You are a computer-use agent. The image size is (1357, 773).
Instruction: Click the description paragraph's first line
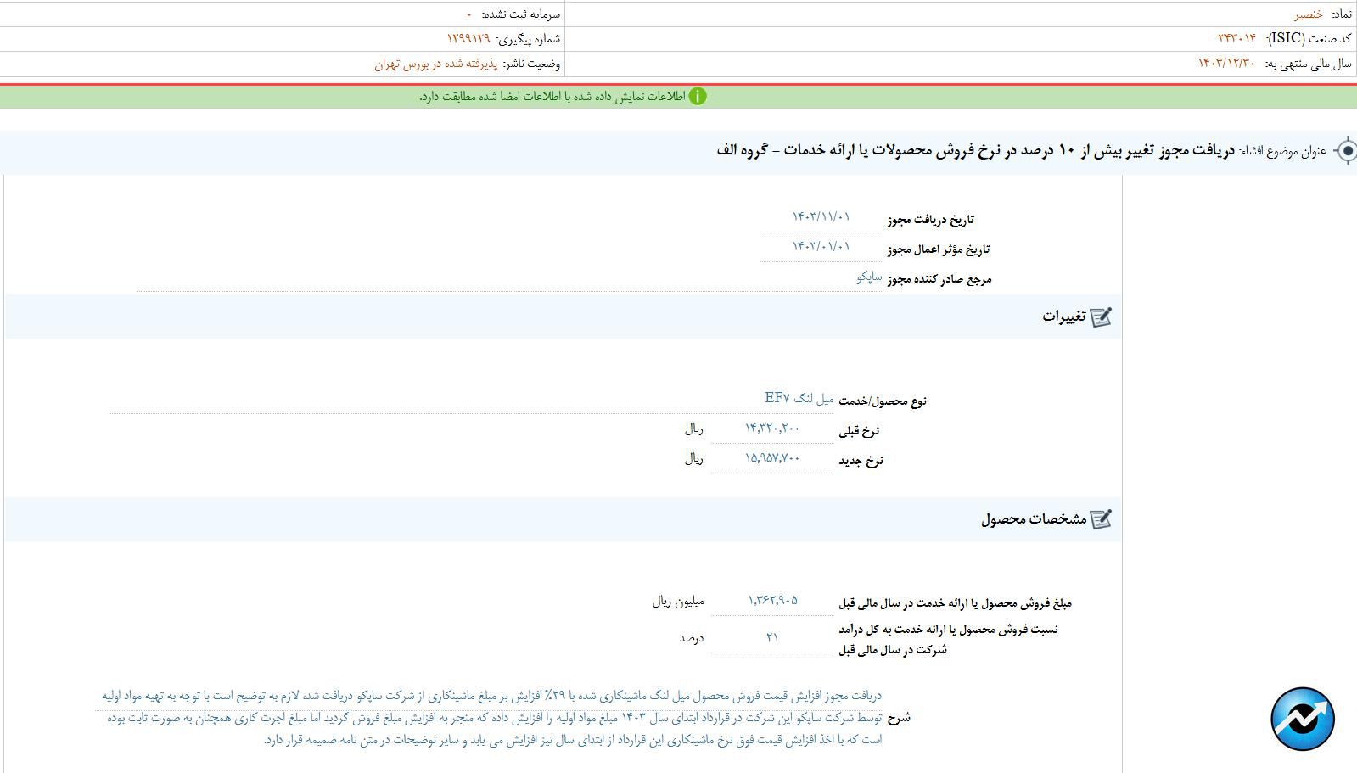point(491,696)
